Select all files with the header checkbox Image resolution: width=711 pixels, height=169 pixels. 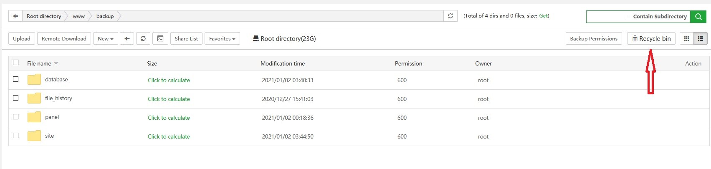coord(16,63)
